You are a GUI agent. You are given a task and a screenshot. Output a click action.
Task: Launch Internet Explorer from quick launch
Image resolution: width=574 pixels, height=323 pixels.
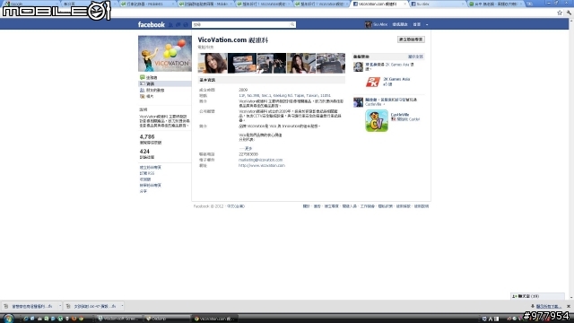[x=26, y=319]
